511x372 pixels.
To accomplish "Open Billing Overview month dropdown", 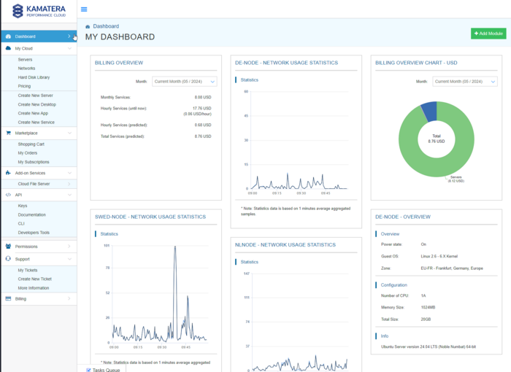I will pyautogui.click(x=184, y=82).
